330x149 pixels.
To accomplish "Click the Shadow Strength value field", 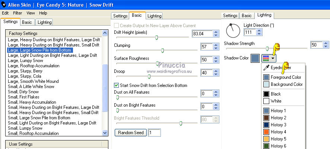I will coord(317,45).
